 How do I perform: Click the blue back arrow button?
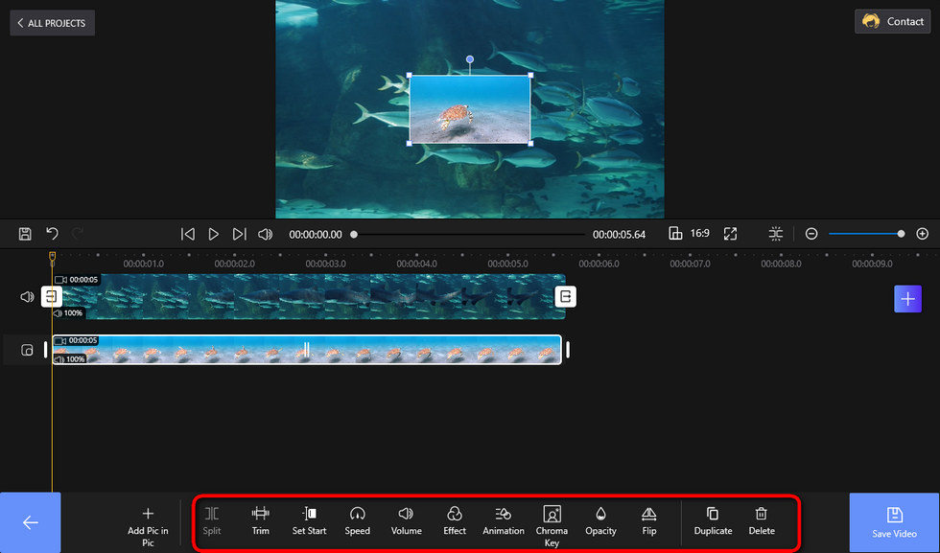coord(30,522)
